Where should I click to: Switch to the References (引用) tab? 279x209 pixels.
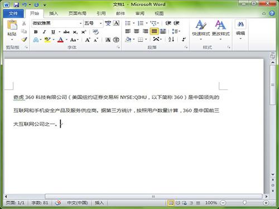[101, 13]
